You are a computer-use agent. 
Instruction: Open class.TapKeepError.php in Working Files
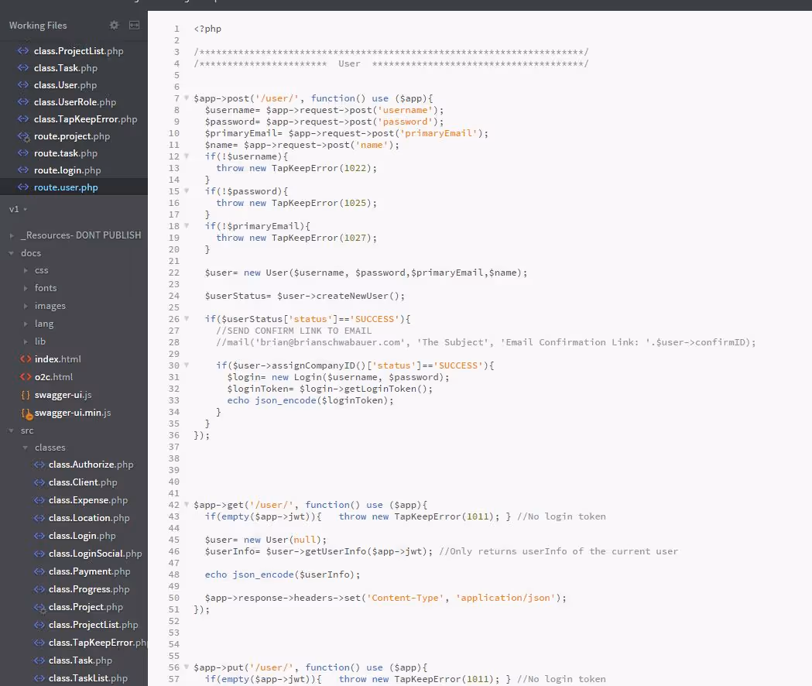pos(85,119)
